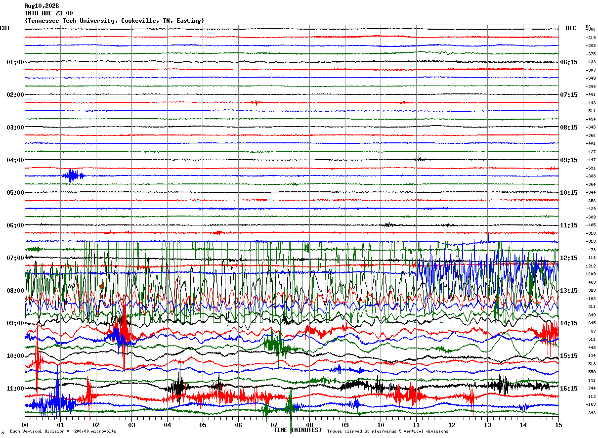
Task: Select the CDT timezone label
Action: (5, 28)
